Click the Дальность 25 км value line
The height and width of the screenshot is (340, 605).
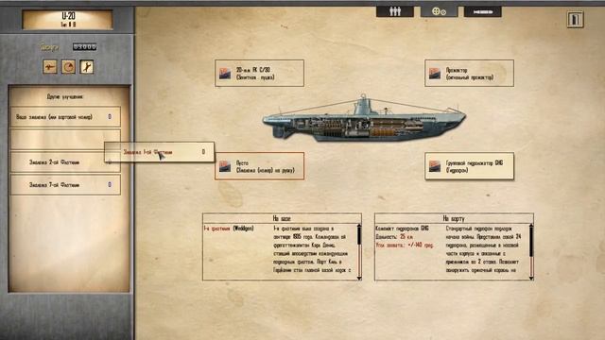point(395,237)
